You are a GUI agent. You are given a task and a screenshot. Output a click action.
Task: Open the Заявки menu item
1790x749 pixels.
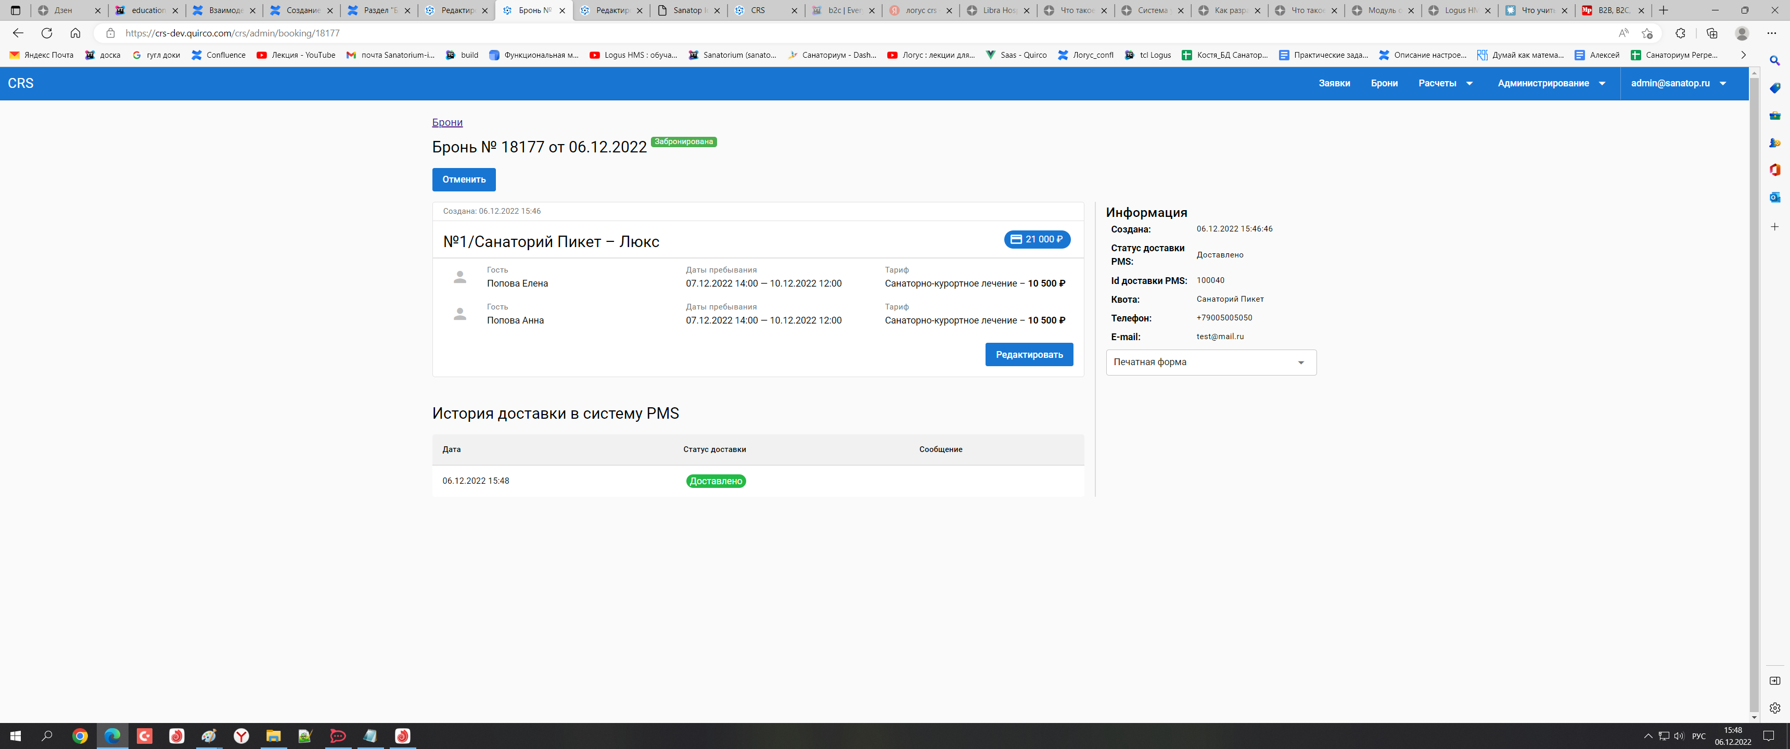click(x=1334, y=83)
